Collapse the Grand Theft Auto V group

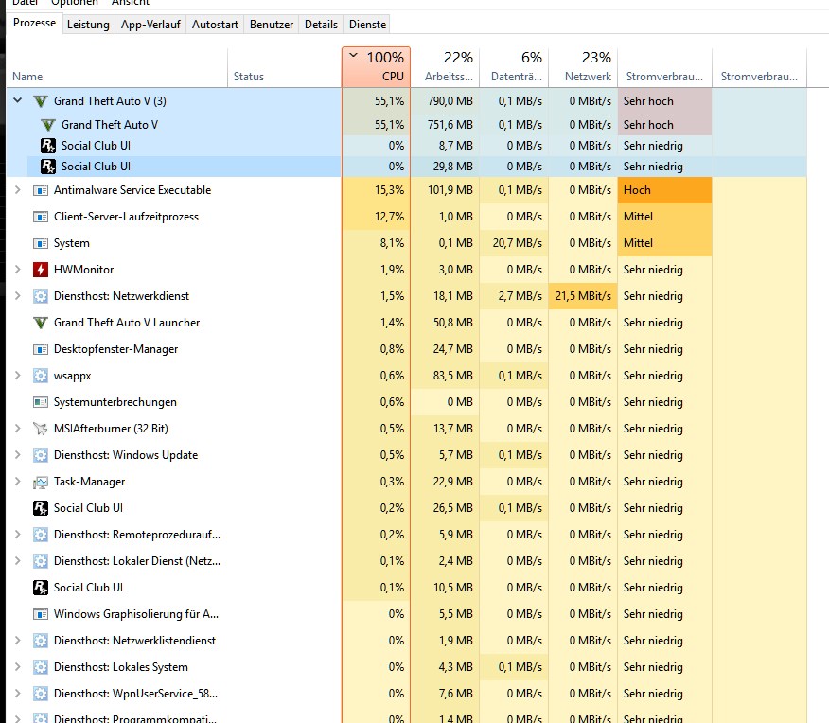click(17, 100)
